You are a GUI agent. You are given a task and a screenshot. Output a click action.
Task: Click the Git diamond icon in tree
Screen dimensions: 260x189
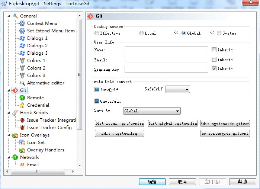pos(15,90)
